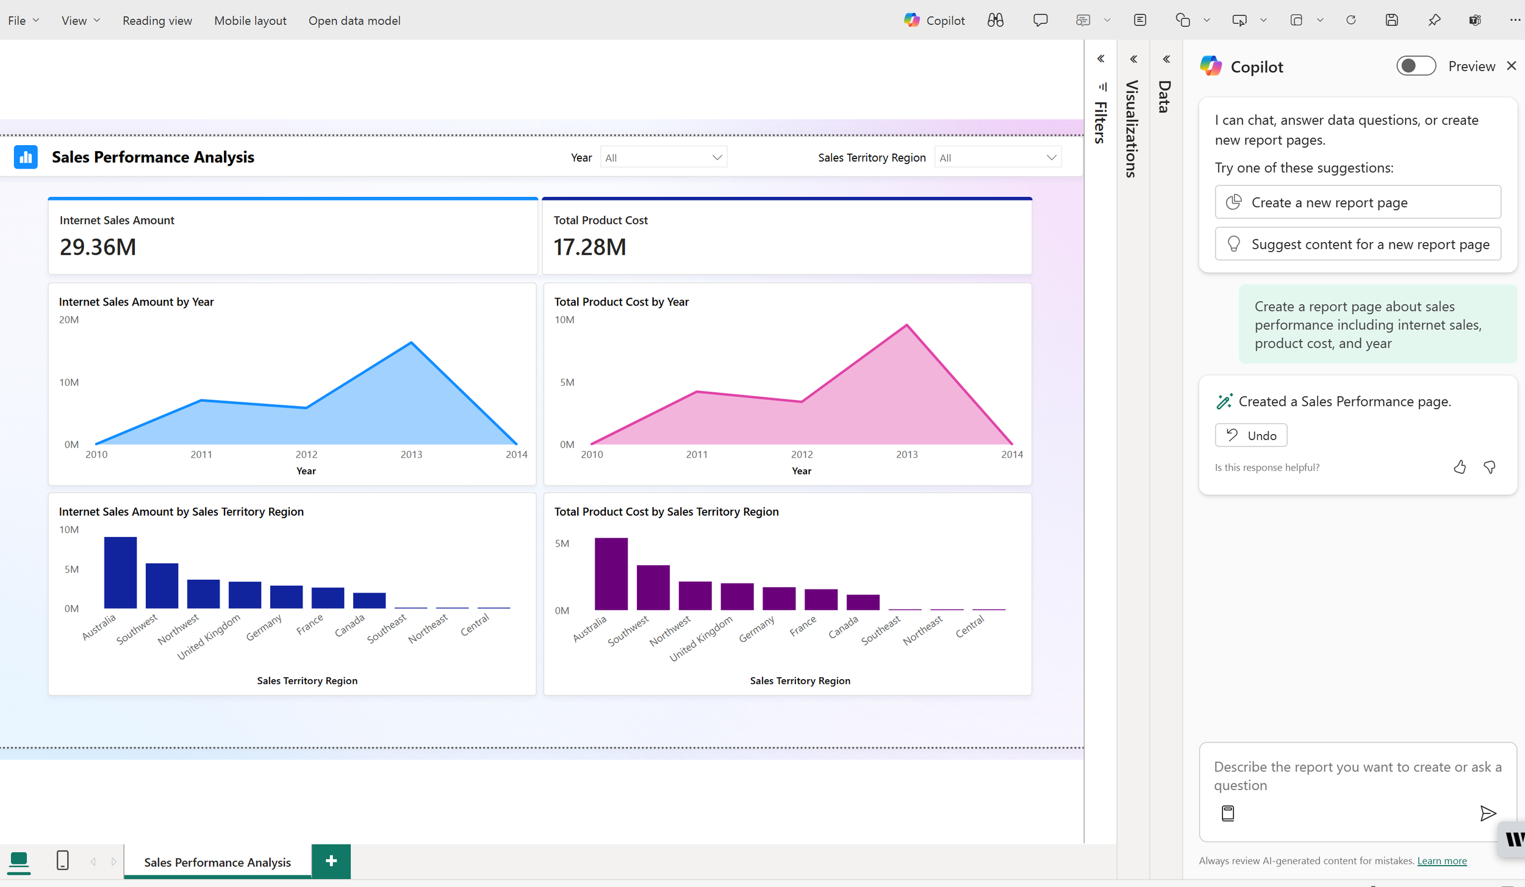Open Sales Territory Region slicer dropdown
The image size is (1525, 887).
(997, 158)
